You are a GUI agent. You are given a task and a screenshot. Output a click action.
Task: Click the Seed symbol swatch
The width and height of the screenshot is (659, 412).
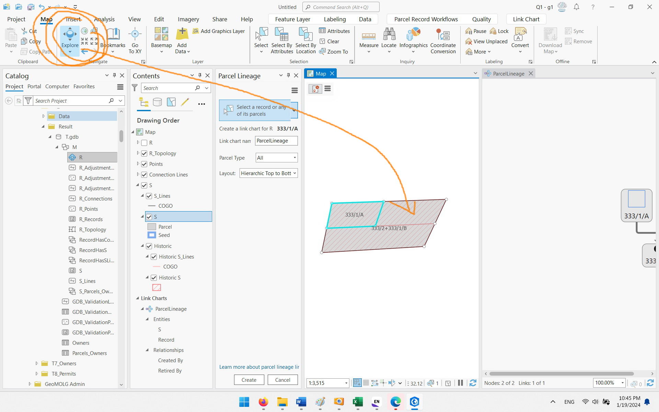151,235
